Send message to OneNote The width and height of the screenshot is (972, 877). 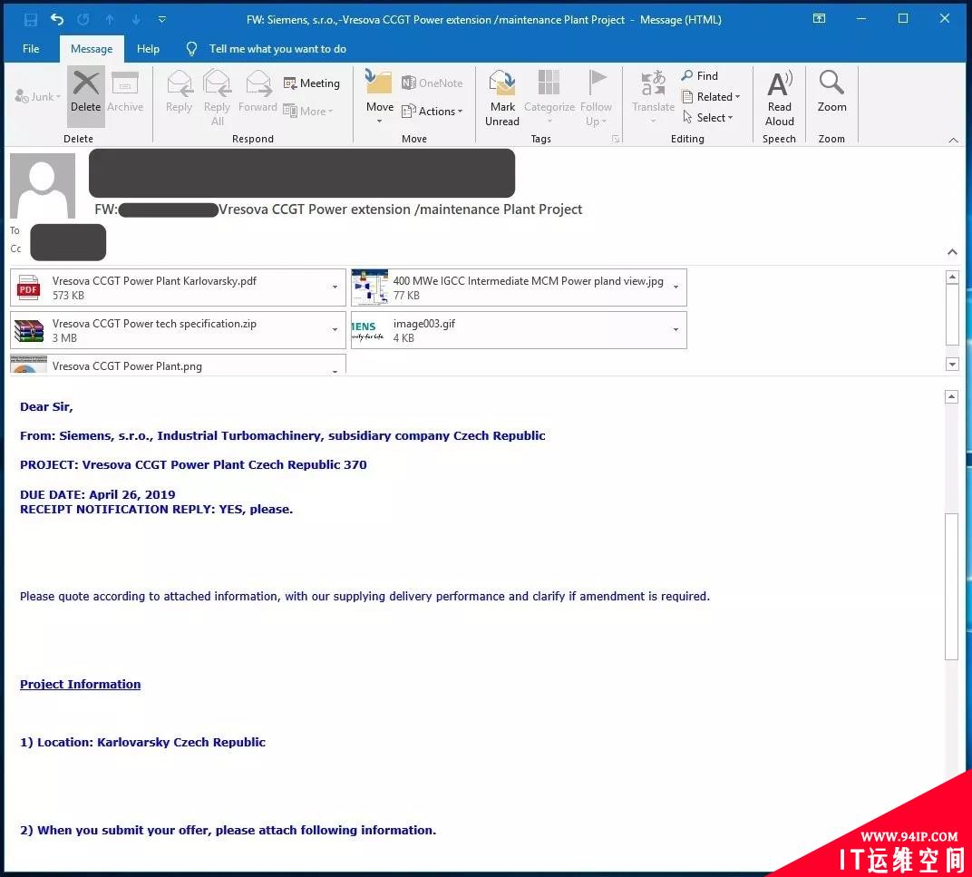click(433, 83)
